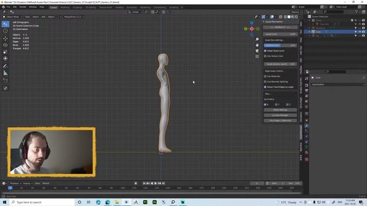Toggle eye visibility of selected Cube row

pos(360,31)
